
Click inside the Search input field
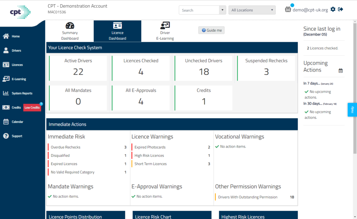point(199,10)
